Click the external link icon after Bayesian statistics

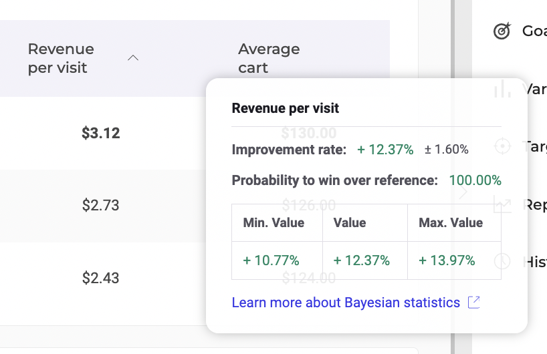(473, 303)
